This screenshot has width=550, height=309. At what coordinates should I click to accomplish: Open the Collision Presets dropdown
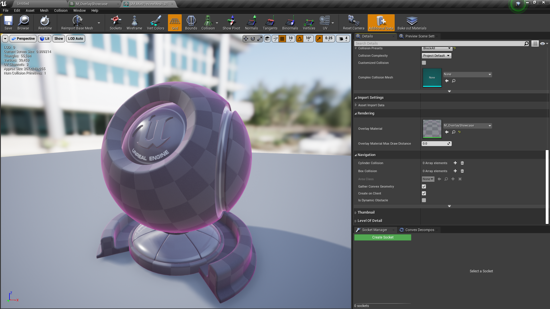tap(437, 48)
